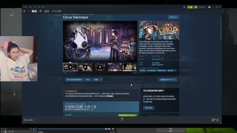Image resolution: width=237 pixels, height=133 pixels.
Task: Click the Circus Electrique header capsule image
Action: (x=159, y=30)
